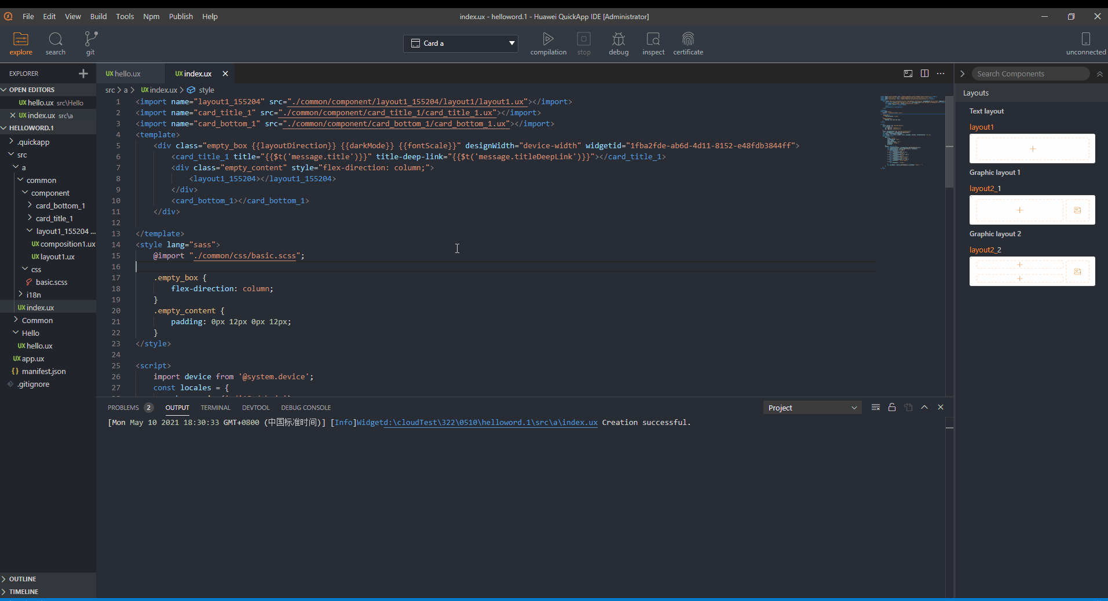
Task: Open the Card a target dropdown
Action: tap(460, 43)
